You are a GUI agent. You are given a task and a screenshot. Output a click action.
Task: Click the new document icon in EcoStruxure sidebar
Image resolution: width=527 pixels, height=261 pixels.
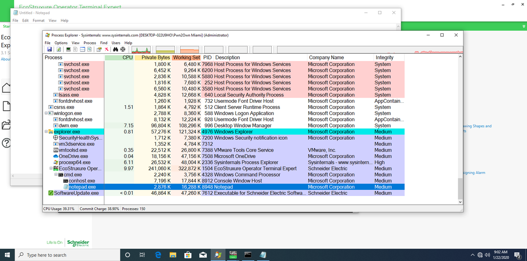7,106
